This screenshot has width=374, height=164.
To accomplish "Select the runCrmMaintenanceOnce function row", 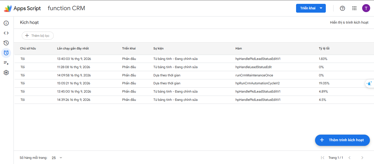I will click(x=194, y=75).
